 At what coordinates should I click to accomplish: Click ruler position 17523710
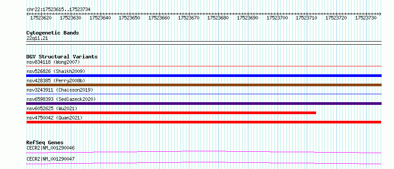click(x=306, y=18)
